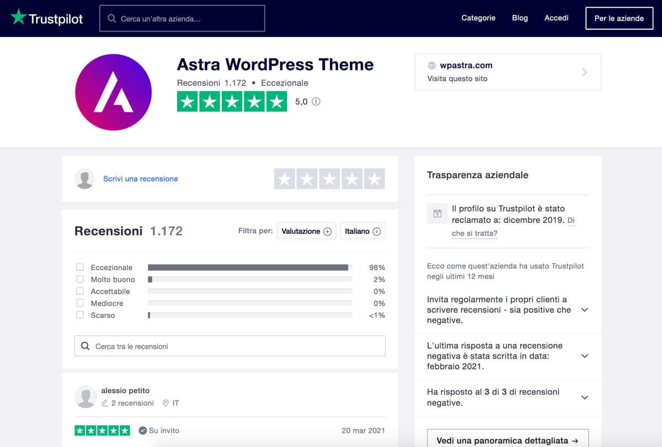Click the user avatar next to Scrivi una recensione
Viewport: 662px width, 447px height.
click(85, 179)
